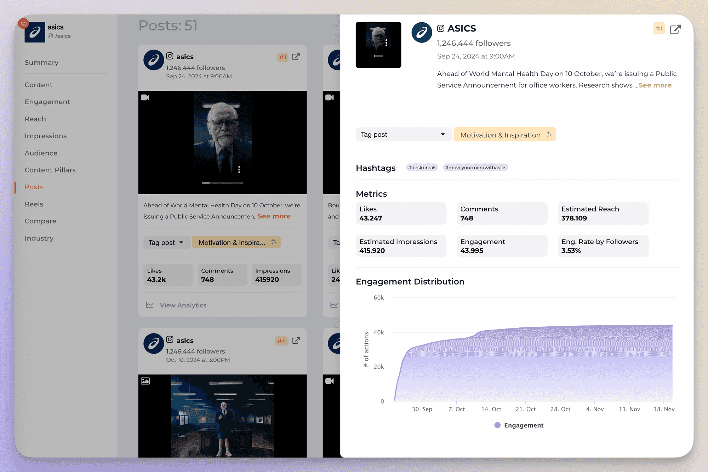The height and width of the screenshot is (472, 708).
Task: Click Instagram icon on post #1 card header
Action: pyautogui.click(x=170, y=56)
